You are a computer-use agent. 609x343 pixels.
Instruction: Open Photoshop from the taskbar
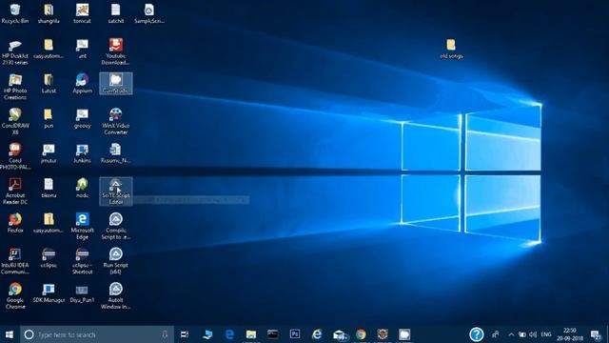295,334
